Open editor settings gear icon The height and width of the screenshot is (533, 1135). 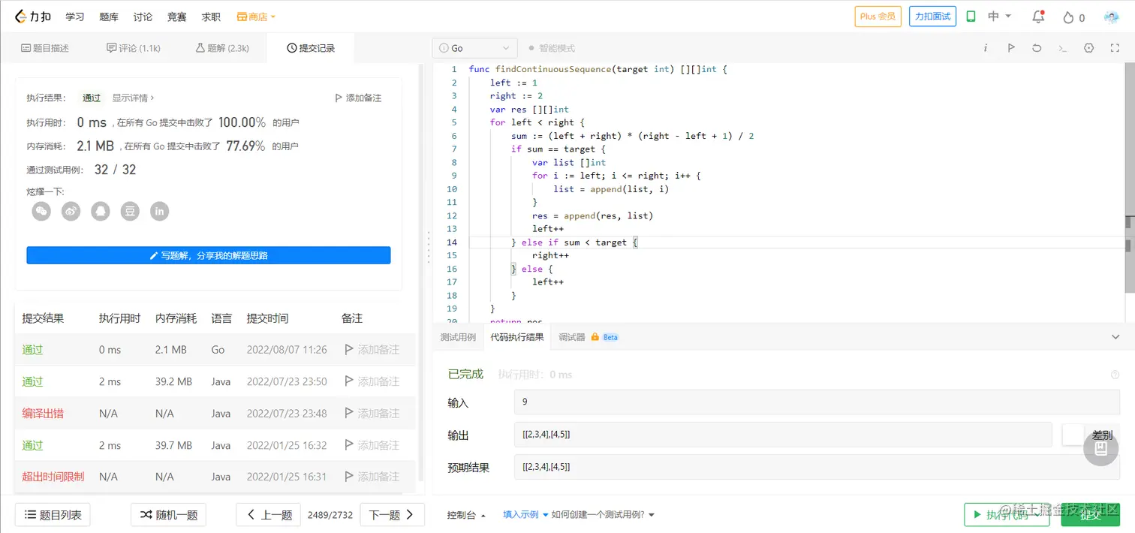click(x=1088, y=48)
